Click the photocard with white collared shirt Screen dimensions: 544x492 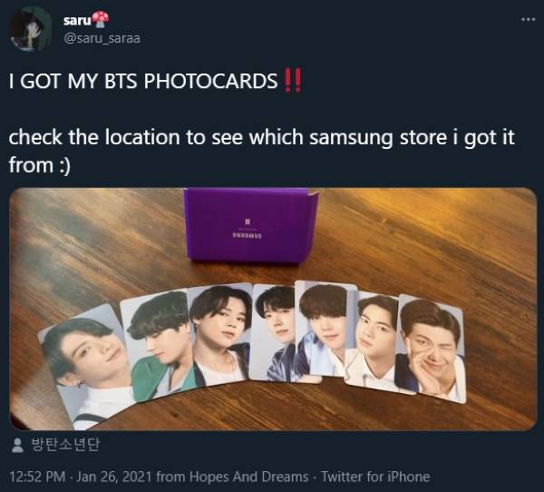pos(373,343)
